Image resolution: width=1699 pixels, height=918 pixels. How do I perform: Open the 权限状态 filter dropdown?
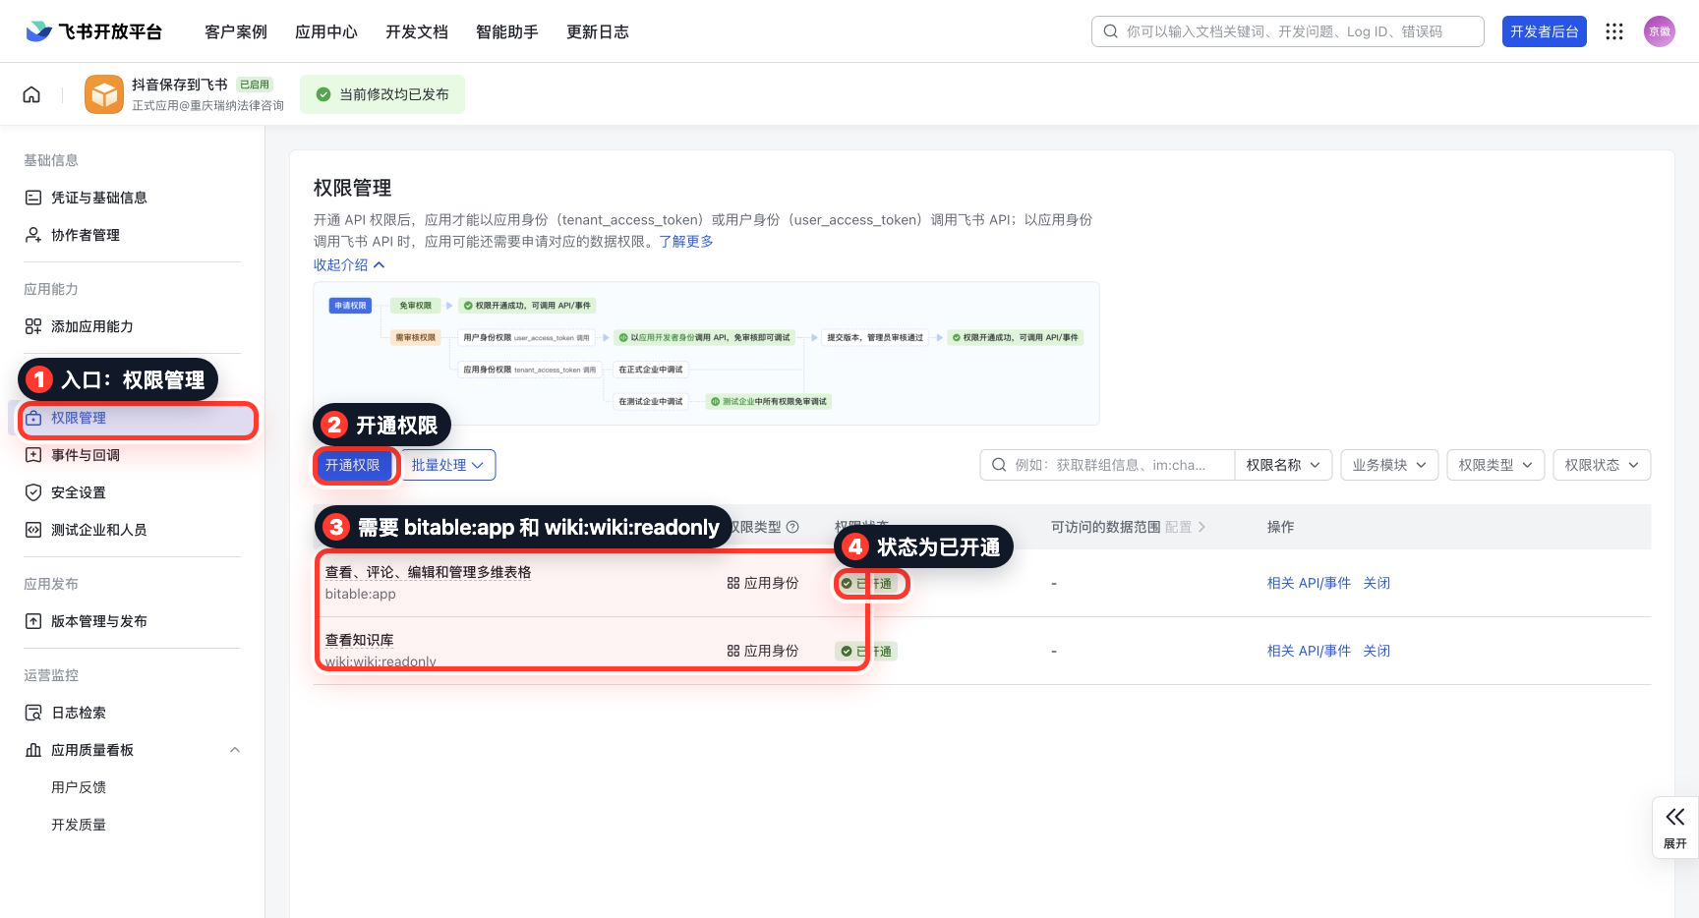[x=1602, y=465]
